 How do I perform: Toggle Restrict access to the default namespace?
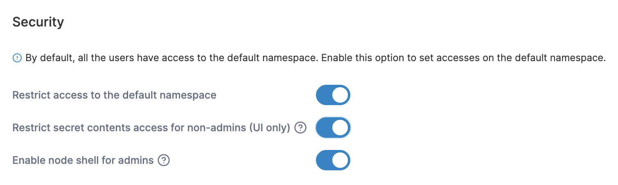(333, 95)
